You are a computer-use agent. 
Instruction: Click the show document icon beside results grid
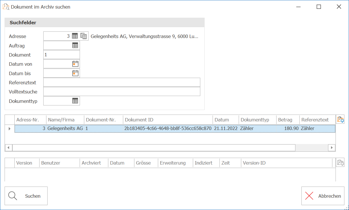point(340,119)
